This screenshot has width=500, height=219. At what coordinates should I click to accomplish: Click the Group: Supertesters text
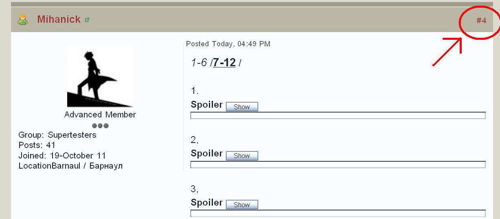57,135
